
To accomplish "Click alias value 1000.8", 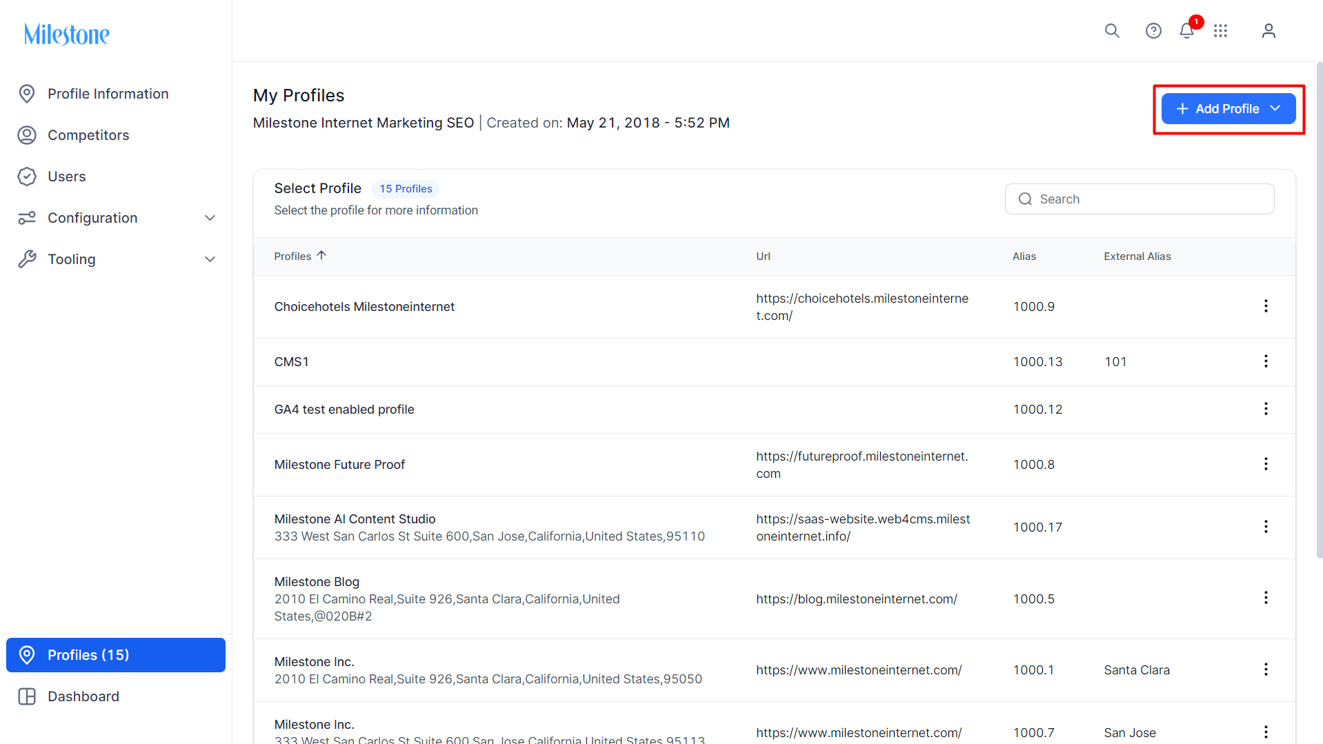I will click(1033, 465).
